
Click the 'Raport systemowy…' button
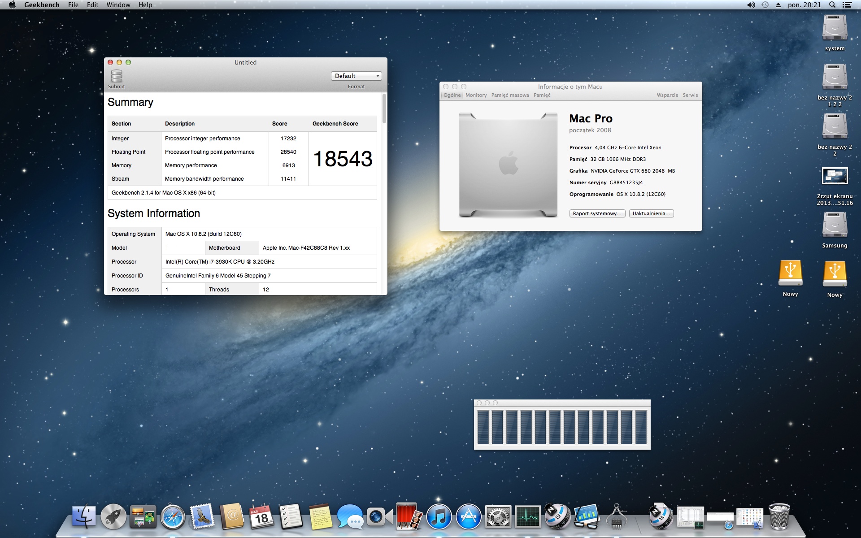(x=597, y=213)
